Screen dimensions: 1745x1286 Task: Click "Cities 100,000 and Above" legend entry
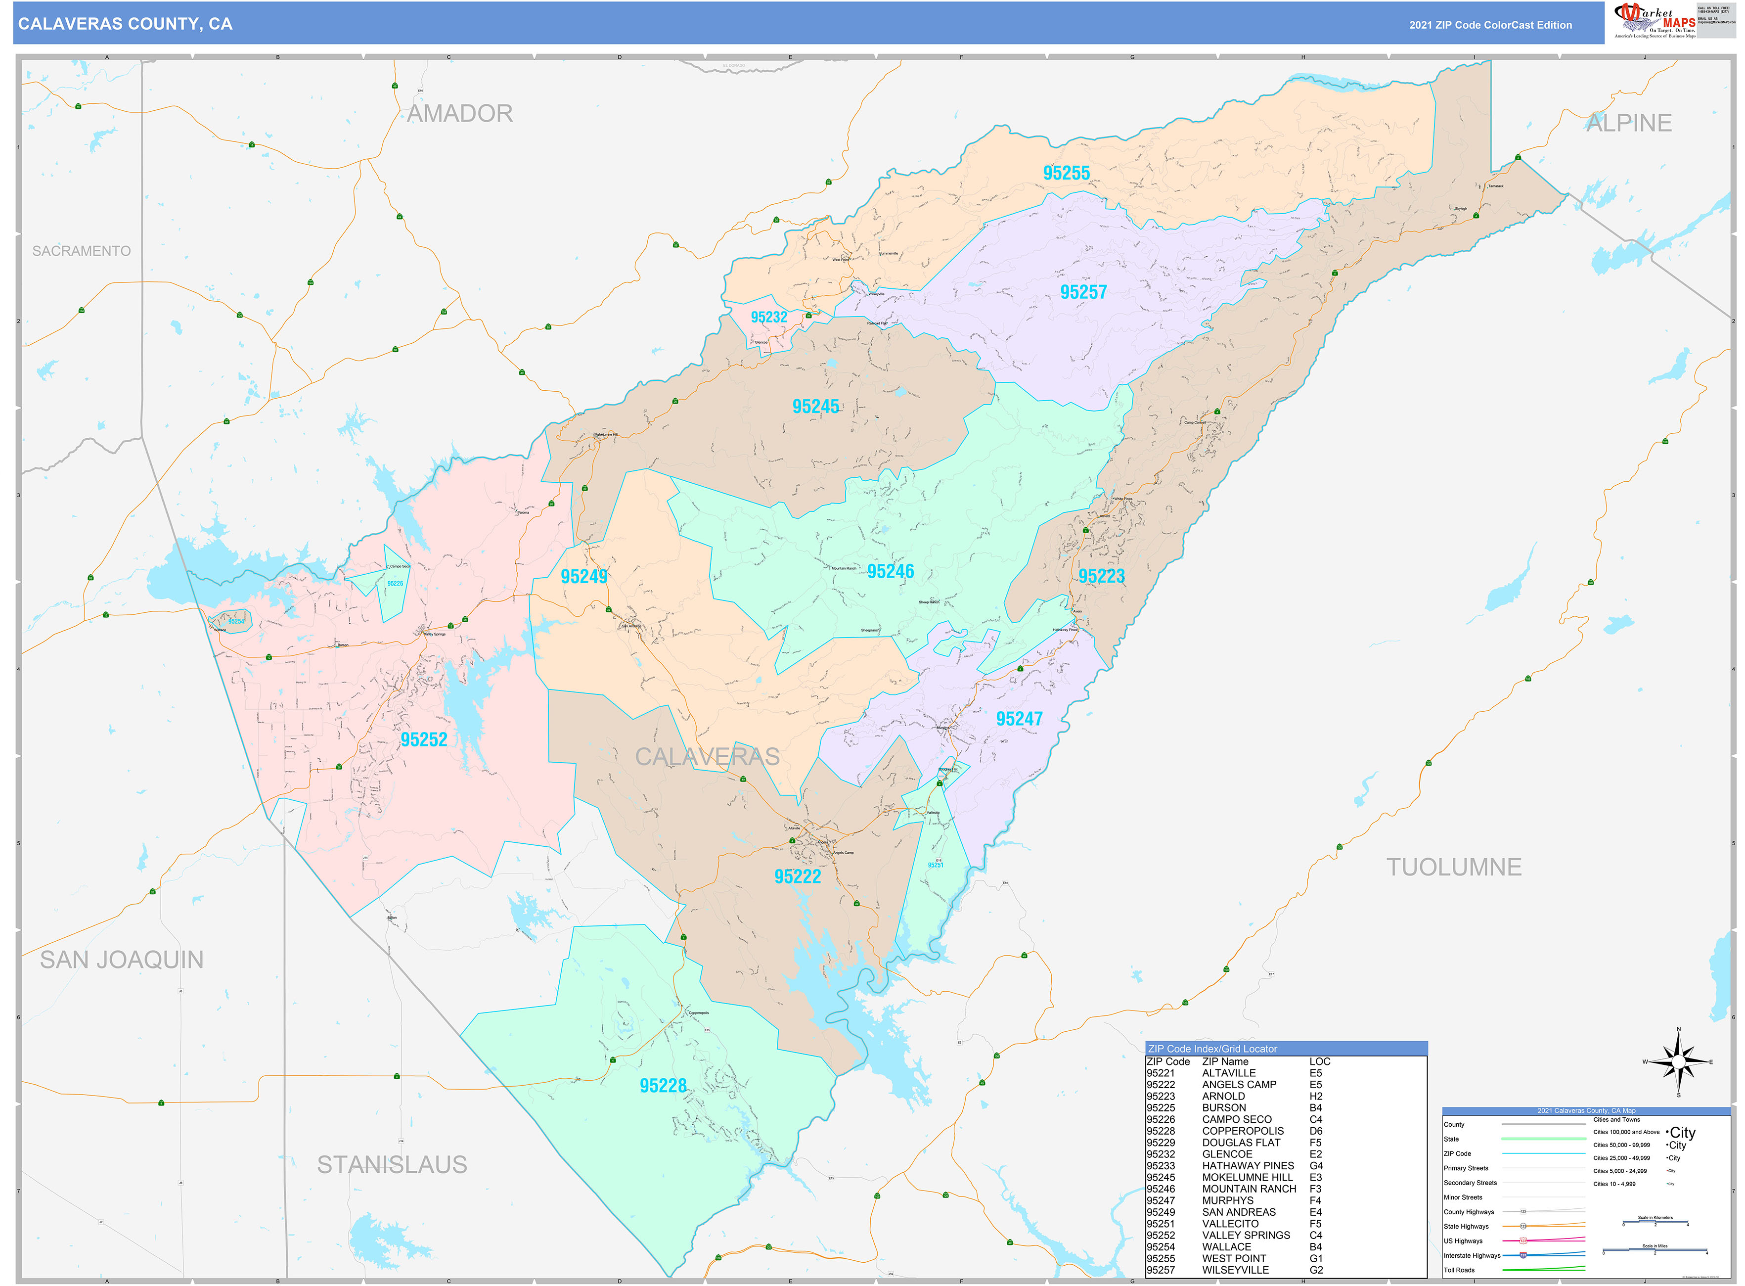click(x=1627, y=1133)
